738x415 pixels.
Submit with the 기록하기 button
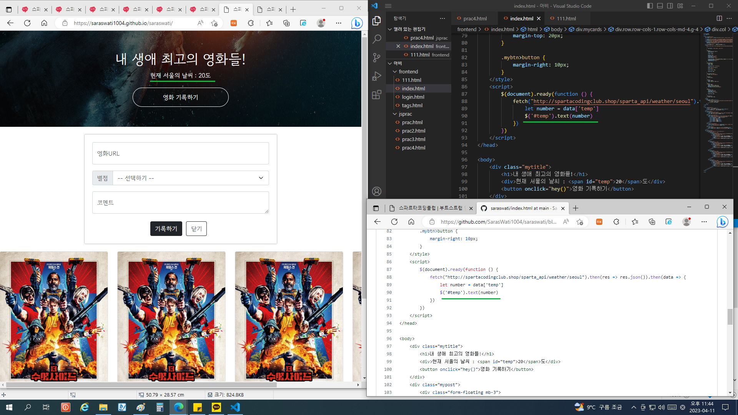click(166, 229)
